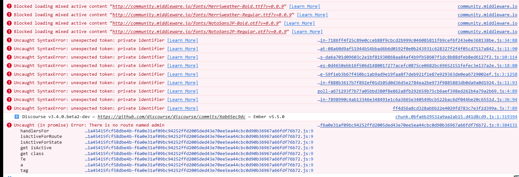Open source location ending js:36:94
Image resolution: width=519 pixels, height=177 pixels.
pyautogui.click(x=417, y=99)
